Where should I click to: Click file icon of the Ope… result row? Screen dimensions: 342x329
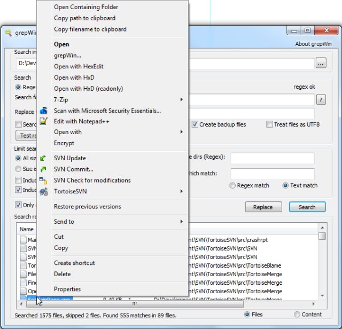(24, 291)
